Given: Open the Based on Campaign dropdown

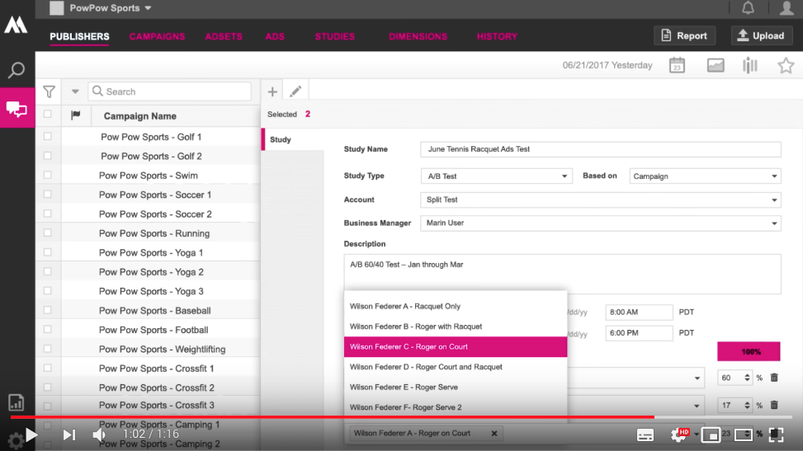Looking at the screenshot, I should (x=705, y=176).
